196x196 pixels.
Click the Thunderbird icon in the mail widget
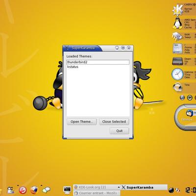[190, 113]
